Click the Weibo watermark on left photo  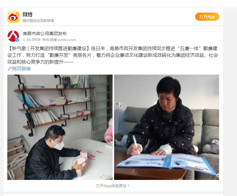[x=106, y=176]
